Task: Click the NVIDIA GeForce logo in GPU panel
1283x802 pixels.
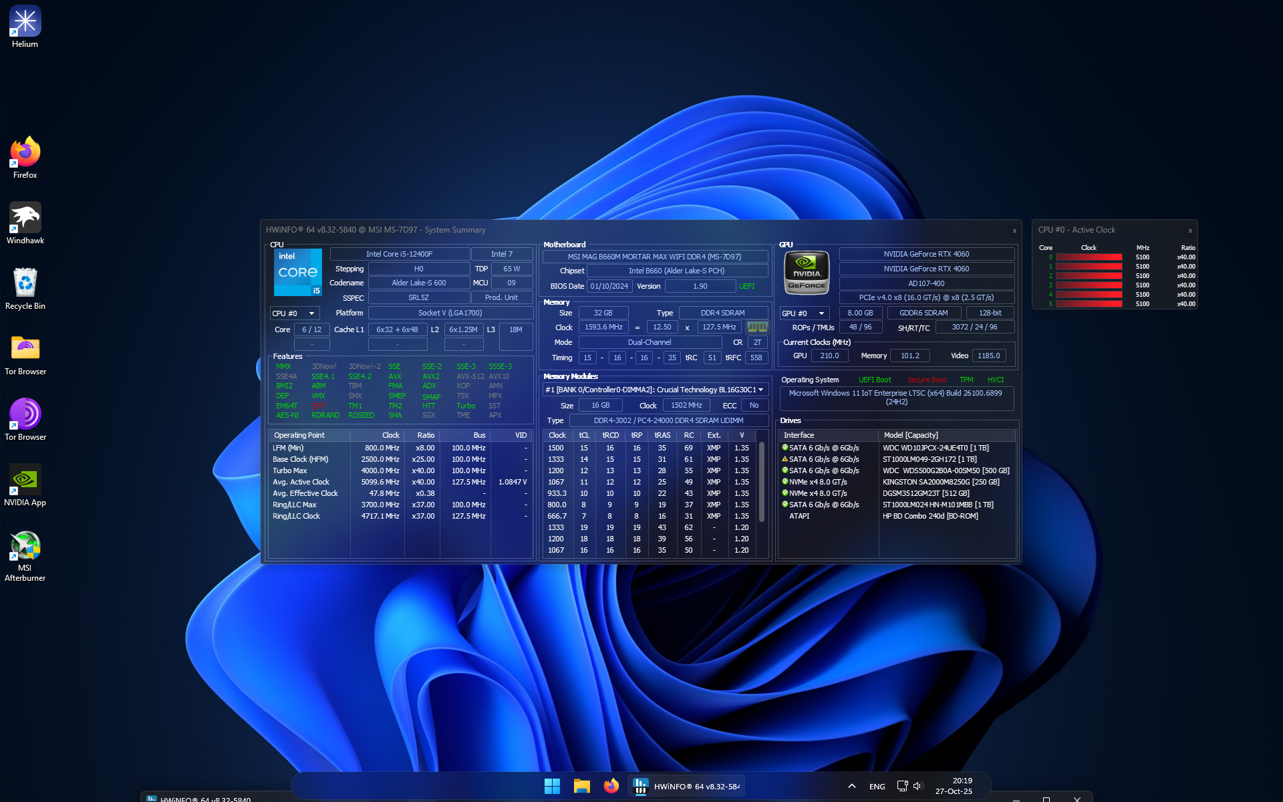Action: (x=807, y=272)
